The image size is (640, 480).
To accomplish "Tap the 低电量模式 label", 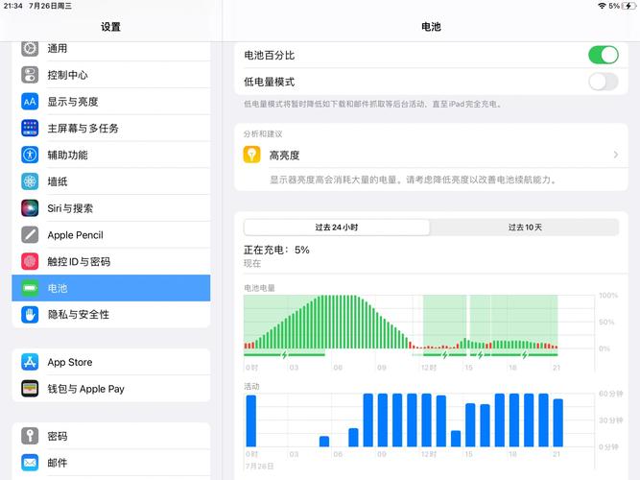I will pyautogui.click(x=270, y=82).
